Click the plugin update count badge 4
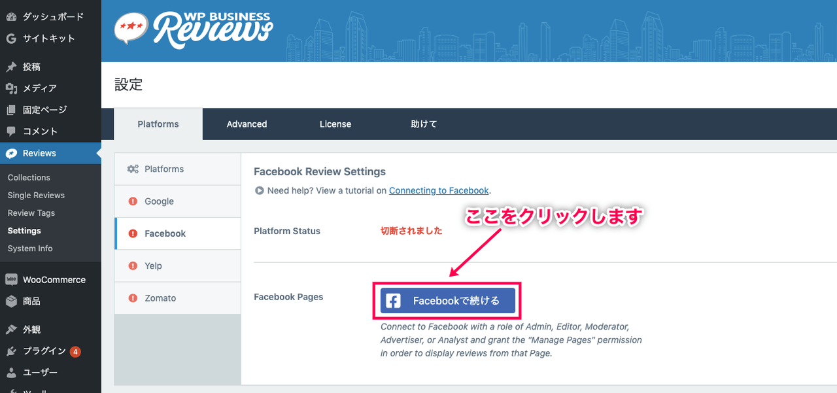The width and height of the screenshot is (837, 393). point(75,352)
